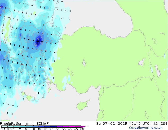
Task: Click the legend scale label '0.1'
Action: (x=3, y=129)
